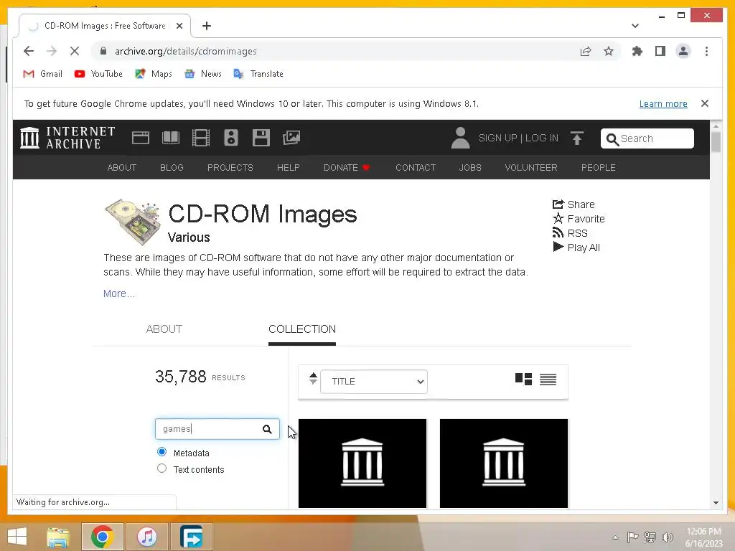Open the PEOPLE menu link
The image size is (735, 551).
(x=598, y=167)
